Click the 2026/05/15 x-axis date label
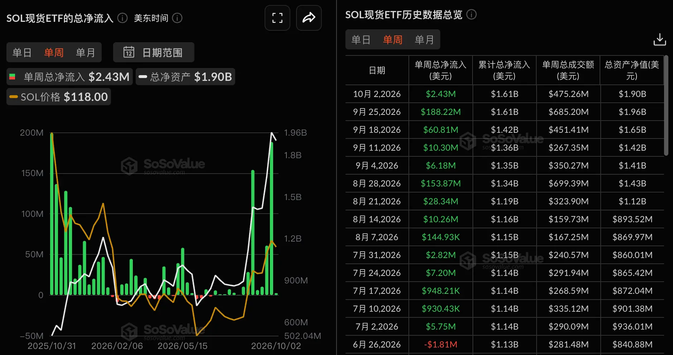The image size is (673, 355). 183,346
